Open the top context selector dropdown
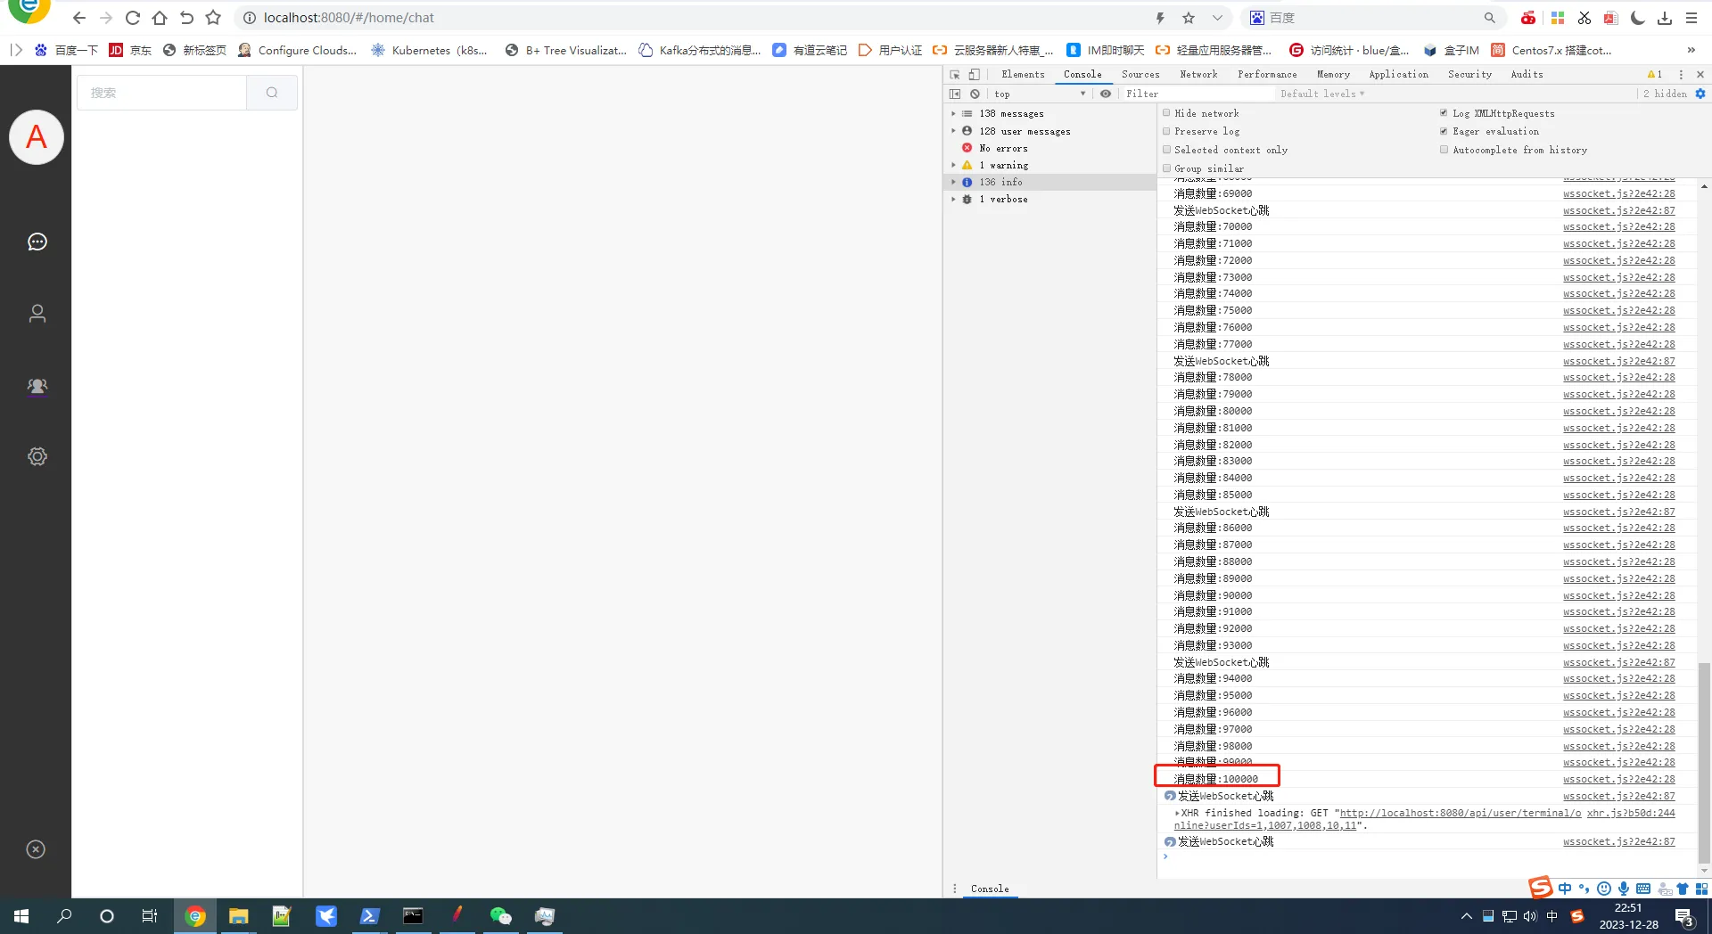The width and height of the screenshot is (1712, 934). (x=1040, y=94)
